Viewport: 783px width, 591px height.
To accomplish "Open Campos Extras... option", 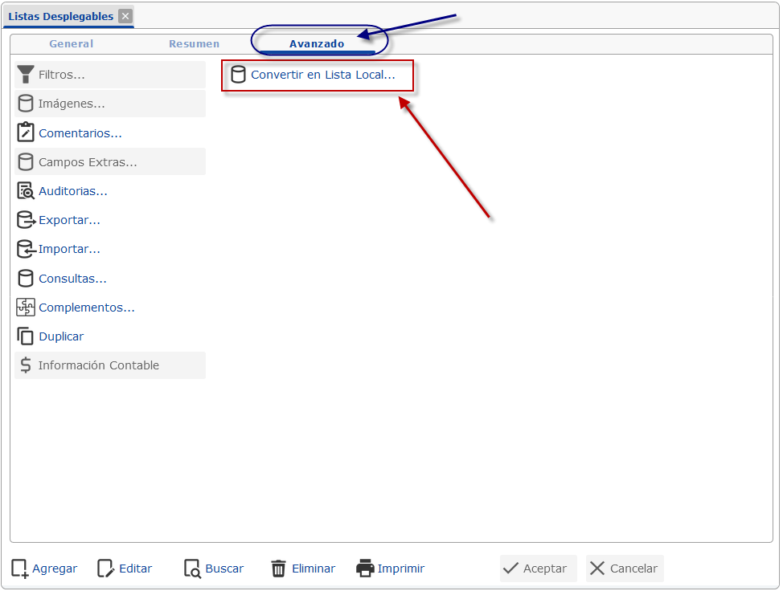I will (x=110, y=162).
